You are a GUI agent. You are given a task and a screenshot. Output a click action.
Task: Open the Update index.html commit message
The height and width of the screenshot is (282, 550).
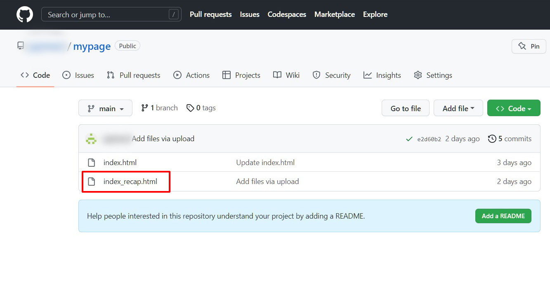(265, 163)
